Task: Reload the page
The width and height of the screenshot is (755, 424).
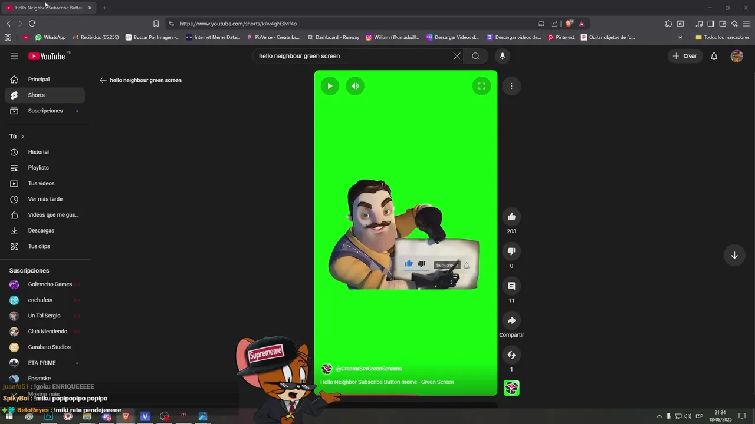Action: pos(32,24)
